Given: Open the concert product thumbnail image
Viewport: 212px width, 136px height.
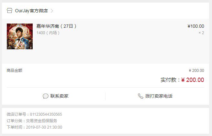Looking at the screenshot, I should click(x=20, y=36).
